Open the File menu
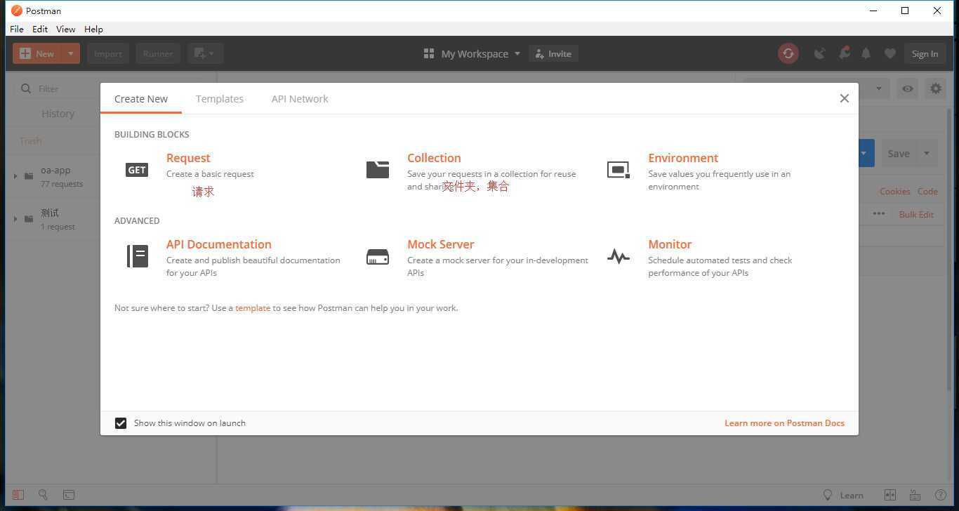This screenshot has width=959, height=511. [17, 29]
